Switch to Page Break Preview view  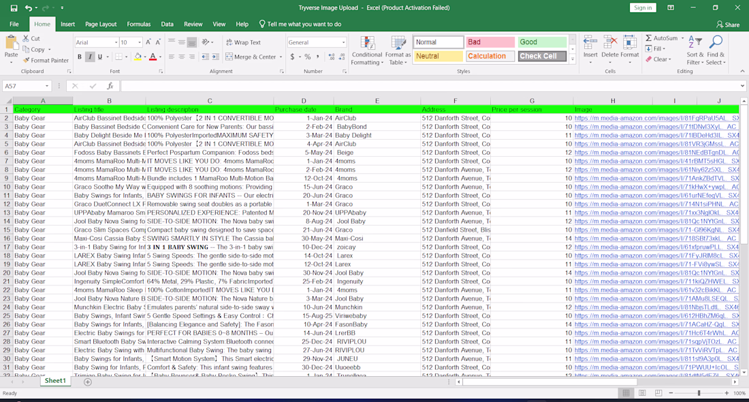click(x=658, y=393)
